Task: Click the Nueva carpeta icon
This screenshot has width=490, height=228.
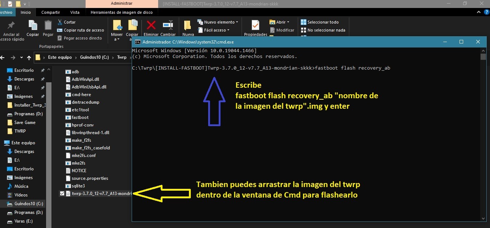Action: pyautogui.click(x=188, y=25)
